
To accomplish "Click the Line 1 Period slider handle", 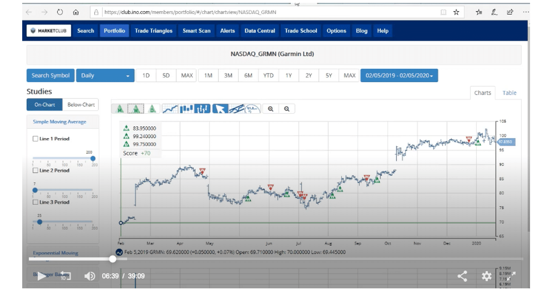I will [x=92, y=158].
